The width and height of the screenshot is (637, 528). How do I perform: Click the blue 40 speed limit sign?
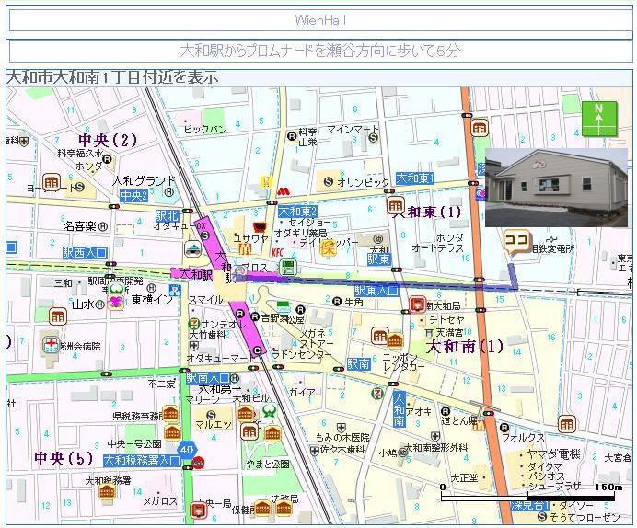coord(188,448)
